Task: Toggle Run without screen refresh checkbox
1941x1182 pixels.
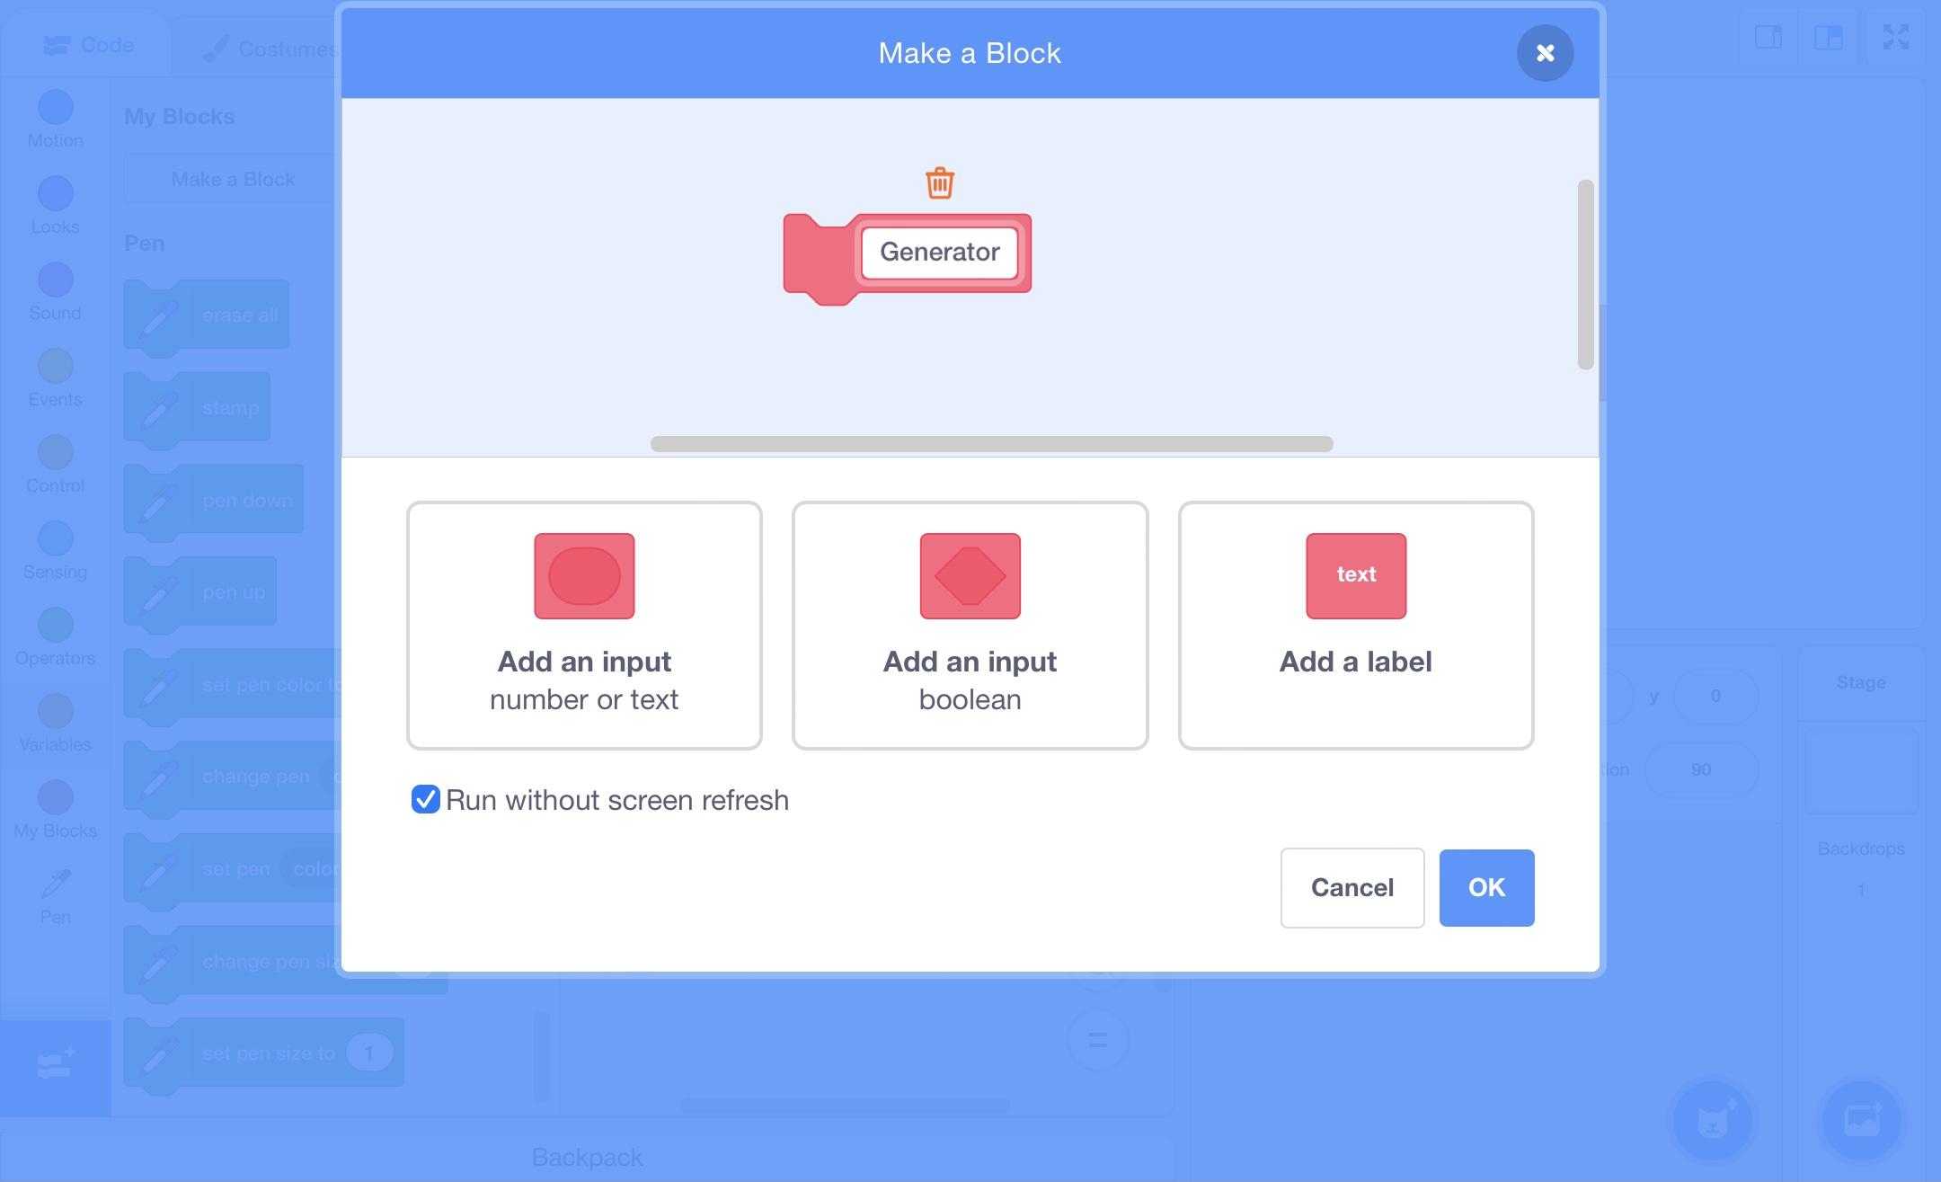Action: coord(425,799)
